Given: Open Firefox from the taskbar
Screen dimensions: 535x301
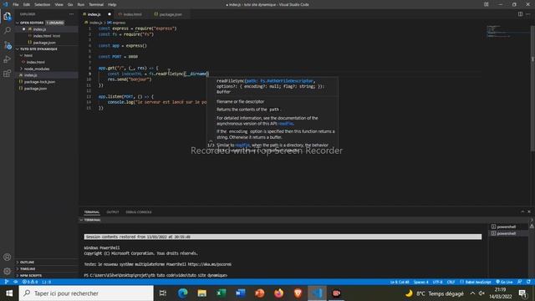Looking at the screenshot, I should pyautogui.click(x=278, y=293).
